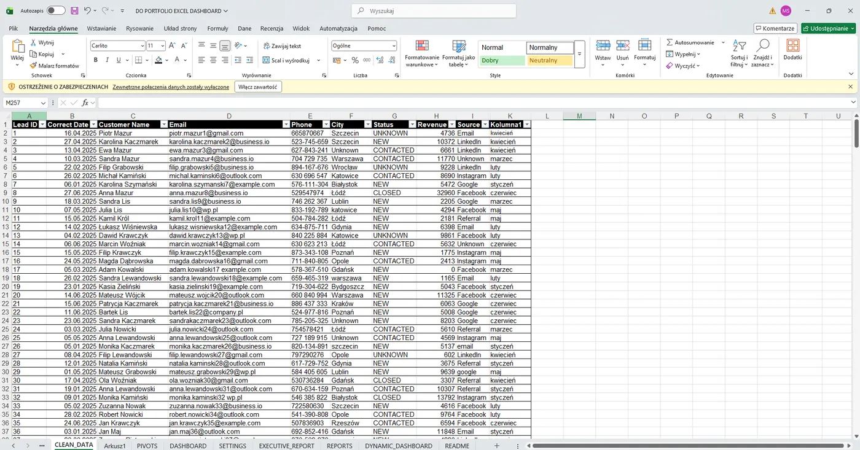Click the Save diskette icon in title bar

pos(74,10)
